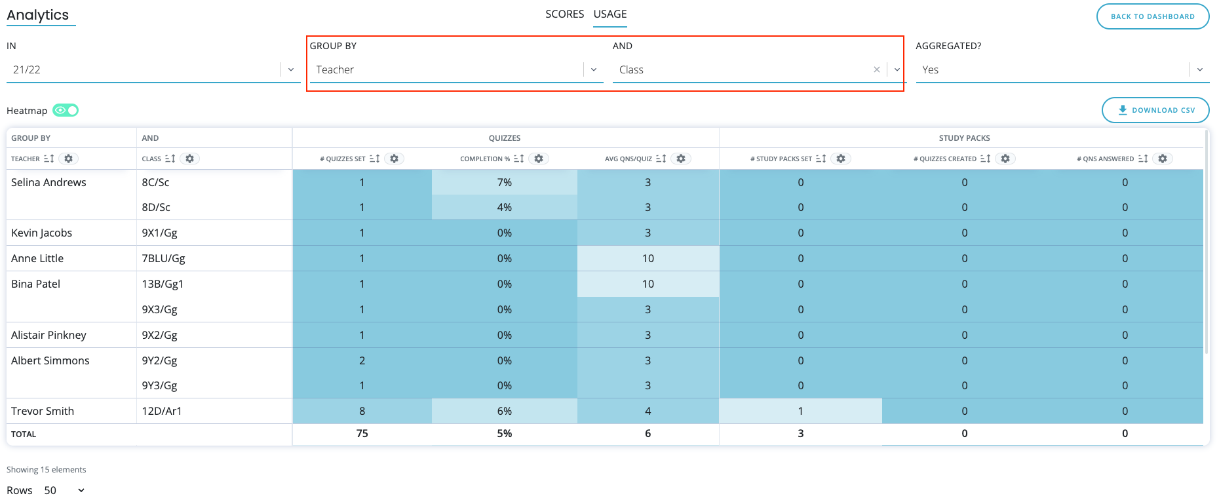Change Rows per page dropdown
This screenshot has height=500, width=1219.
[65, 490]
